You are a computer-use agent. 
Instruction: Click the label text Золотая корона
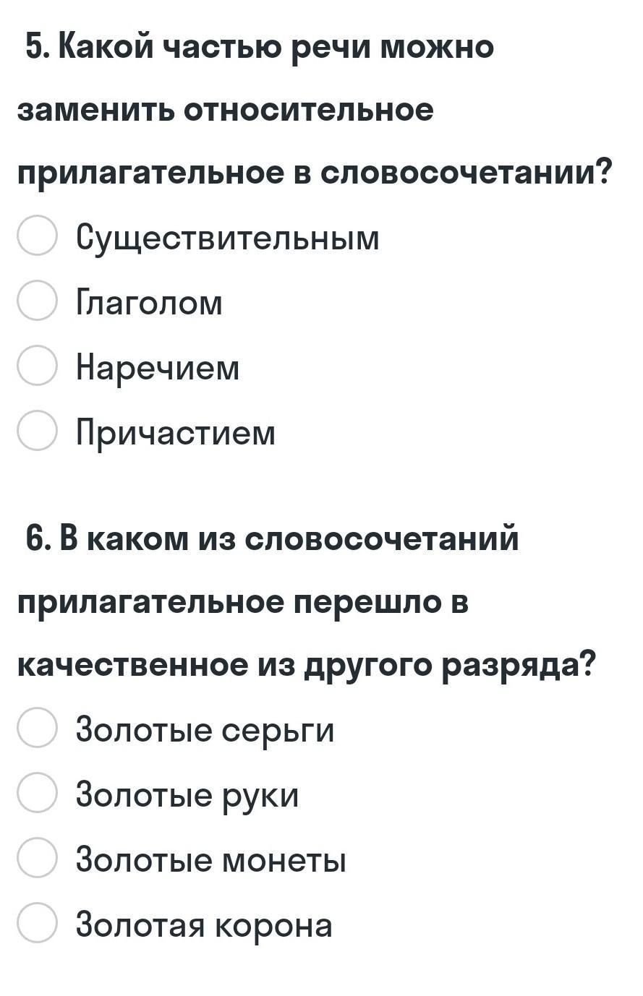coord(204,925)
